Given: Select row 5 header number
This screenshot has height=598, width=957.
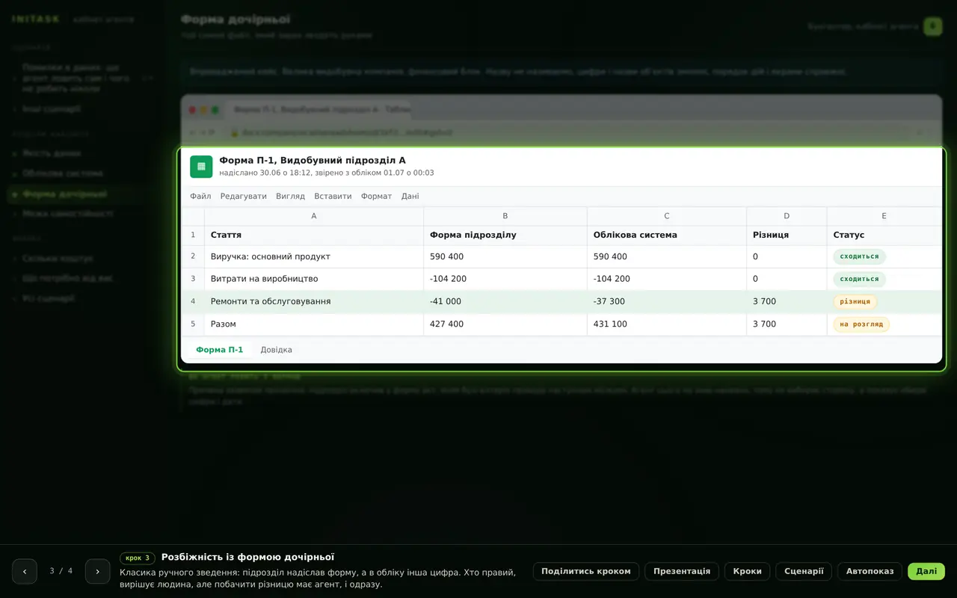Looking at the screenshot, I should point(193,324).
